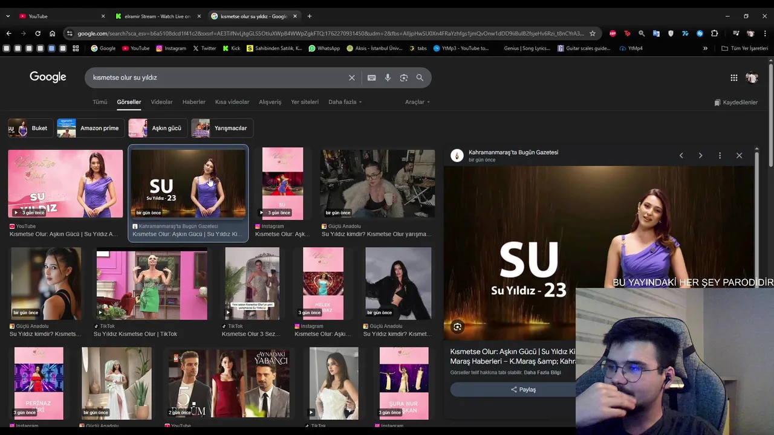
Task: Show more bookmarks with the chevron
Action: pyautogui.click(x=705, y=48)
